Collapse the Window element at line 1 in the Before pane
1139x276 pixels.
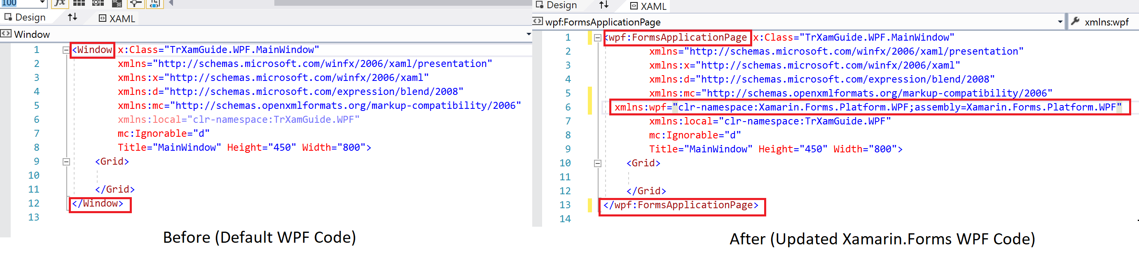coord(66,50)
